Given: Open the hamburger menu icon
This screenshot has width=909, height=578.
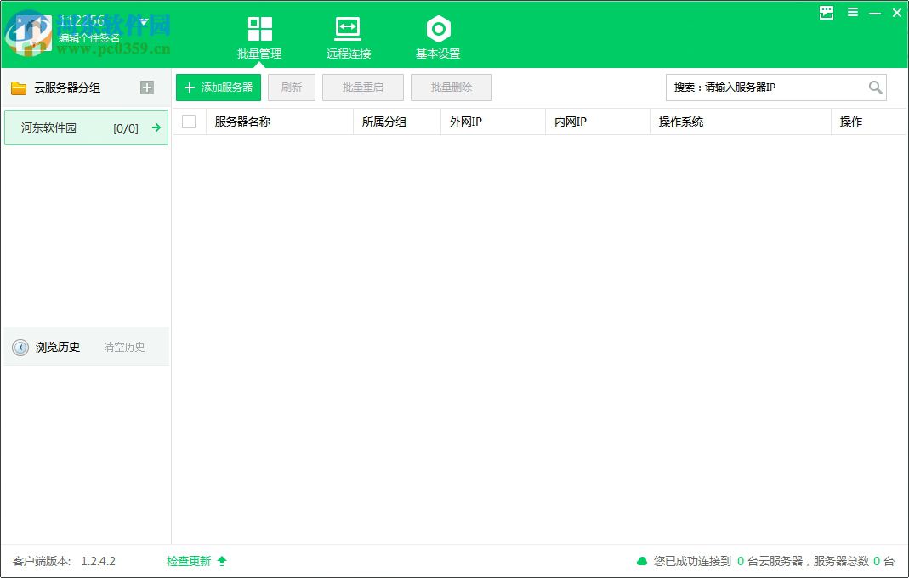Looking at the screenshot, I should (853, 13).
